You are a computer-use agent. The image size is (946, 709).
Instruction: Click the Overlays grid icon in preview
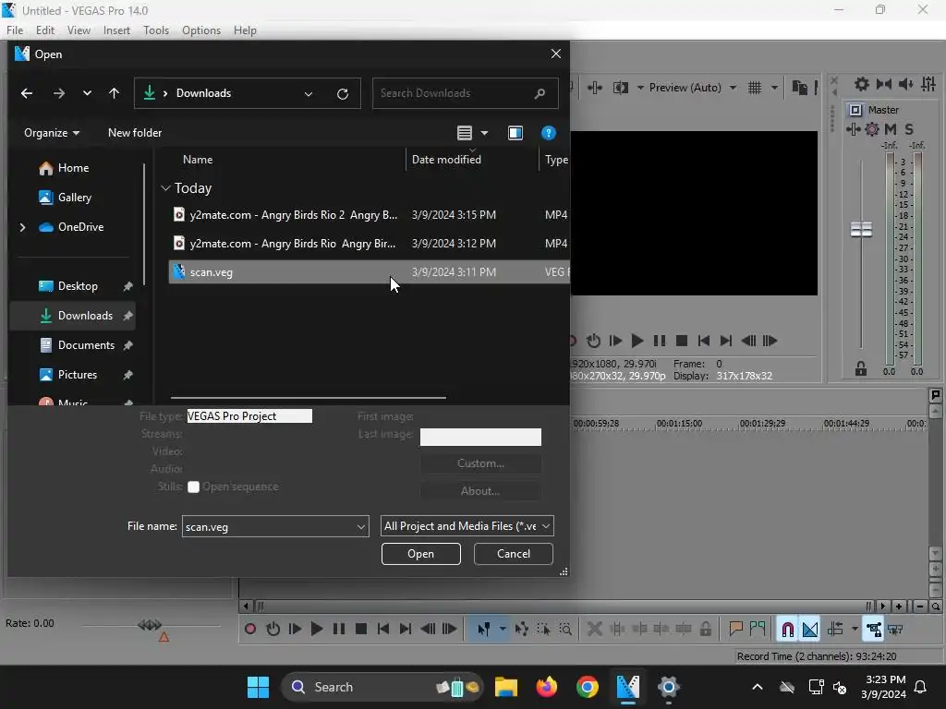pyautogui.click(x=755, y=88)
